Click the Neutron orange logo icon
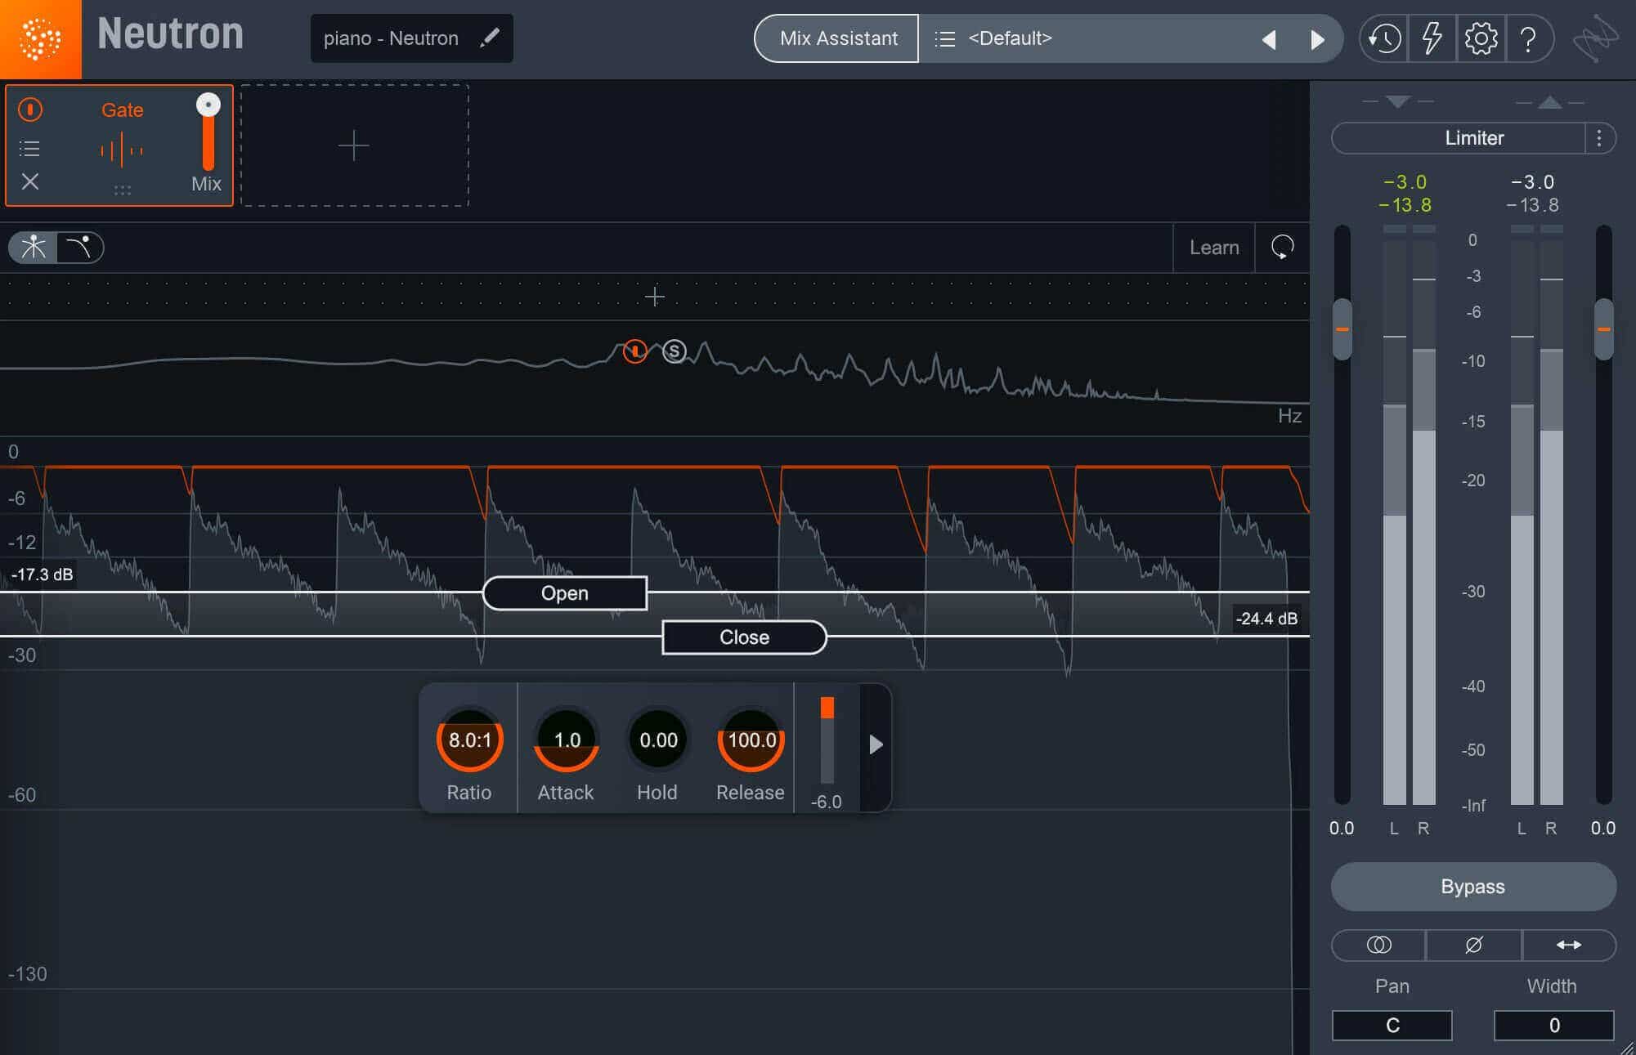1636x1055 pixels. click(40, 38)
